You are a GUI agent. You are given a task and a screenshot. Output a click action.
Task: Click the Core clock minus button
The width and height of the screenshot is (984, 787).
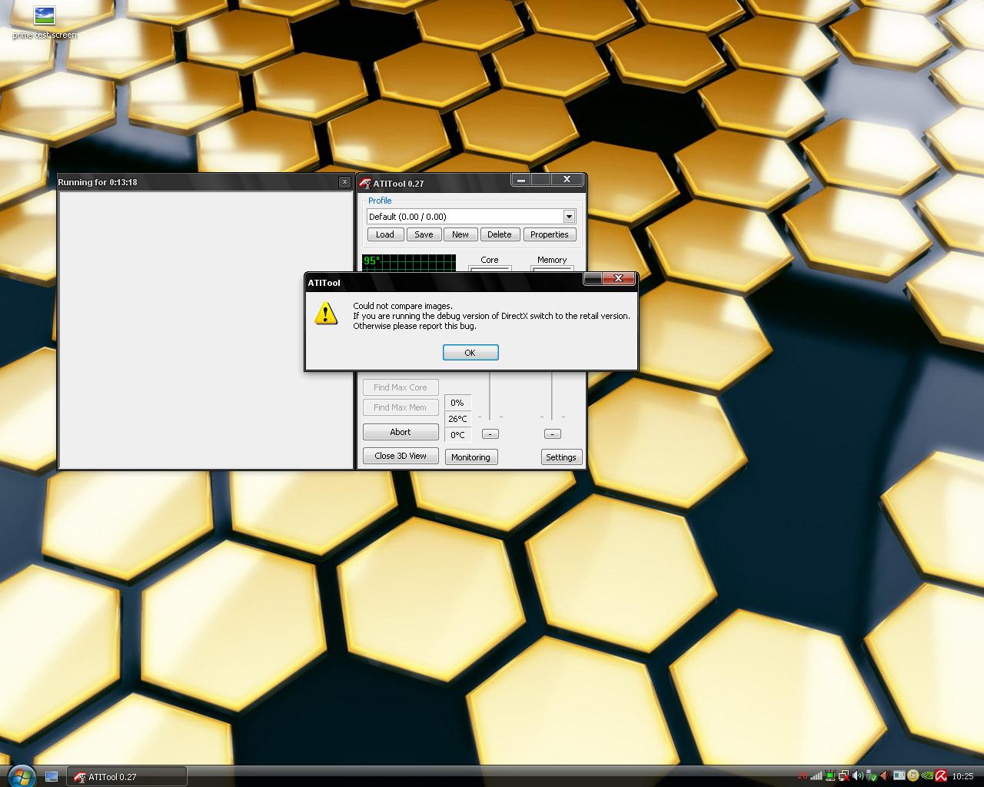(490, 434)
